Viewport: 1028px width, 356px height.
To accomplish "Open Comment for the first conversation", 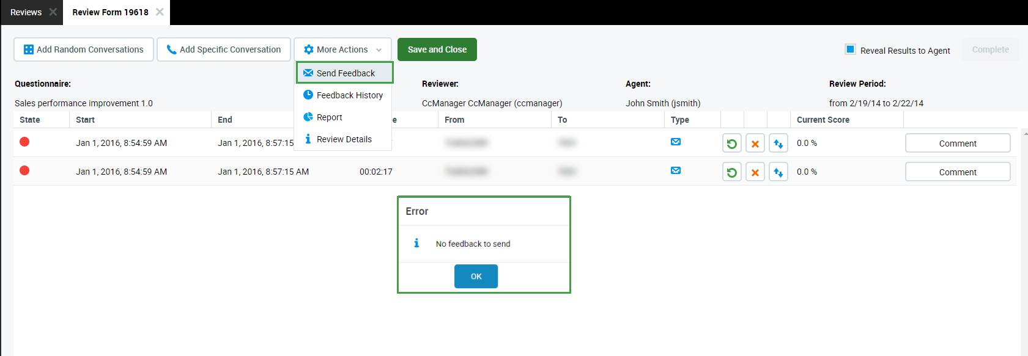I will tap(957, 143).
